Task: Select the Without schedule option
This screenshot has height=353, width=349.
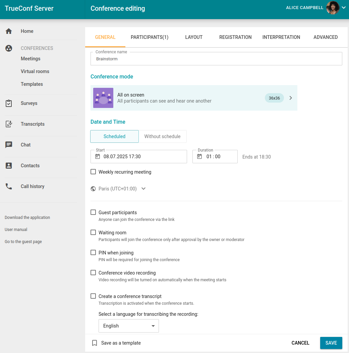Action: point(162,136)
